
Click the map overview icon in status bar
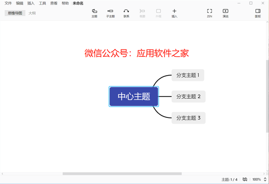coord(244,179)
